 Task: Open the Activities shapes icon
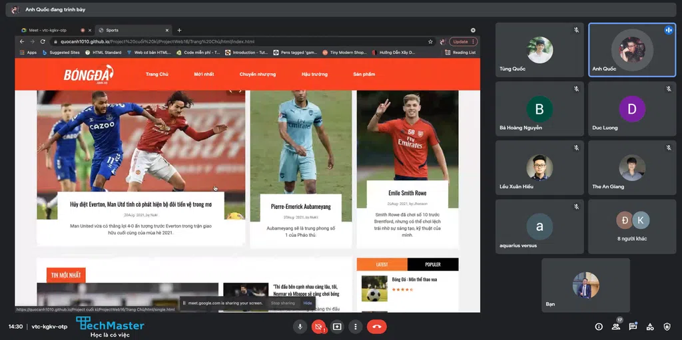click(650, 327)
